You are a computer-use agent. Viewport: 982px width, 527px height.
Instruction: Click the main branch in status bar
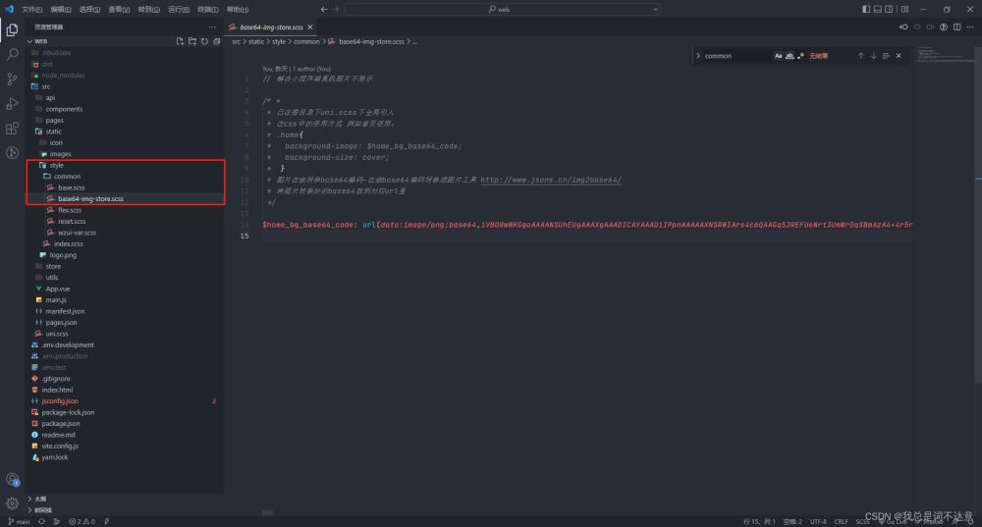(20, 521)
